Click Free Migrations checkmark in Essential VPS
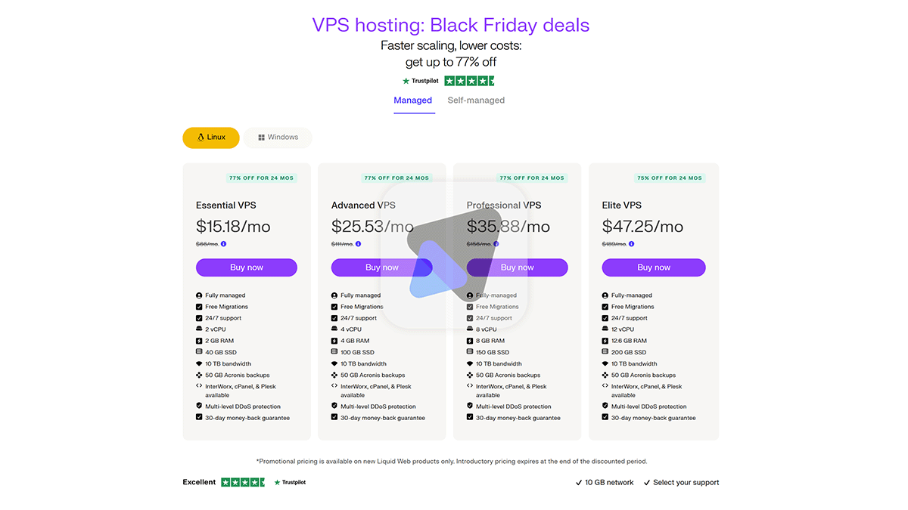This screenshot has height=510, width=908. pos(199,307)
